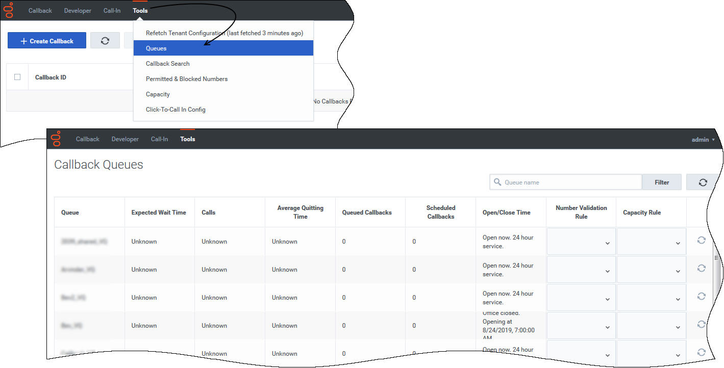The image size is (724, 368).
Task: Click the Genesys logo in Callback Queues window
Action: (56, 139)
